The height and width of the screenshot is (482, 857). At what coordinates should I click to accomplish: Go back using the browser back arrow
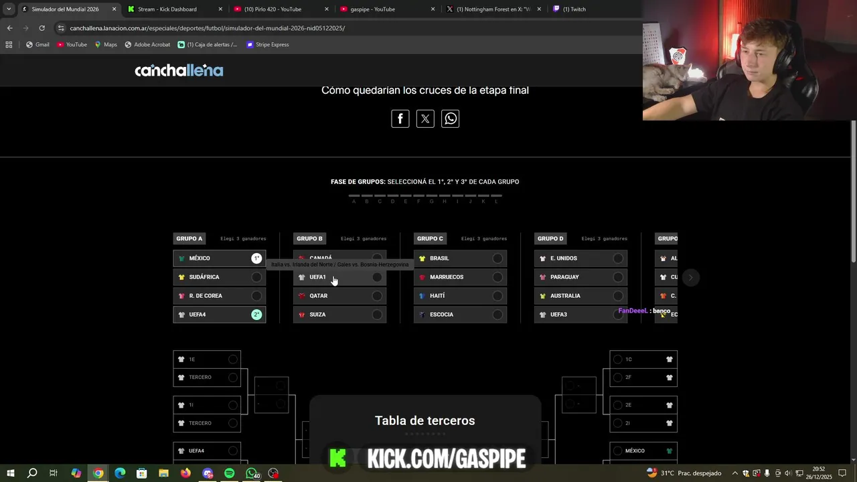[9, 28]
